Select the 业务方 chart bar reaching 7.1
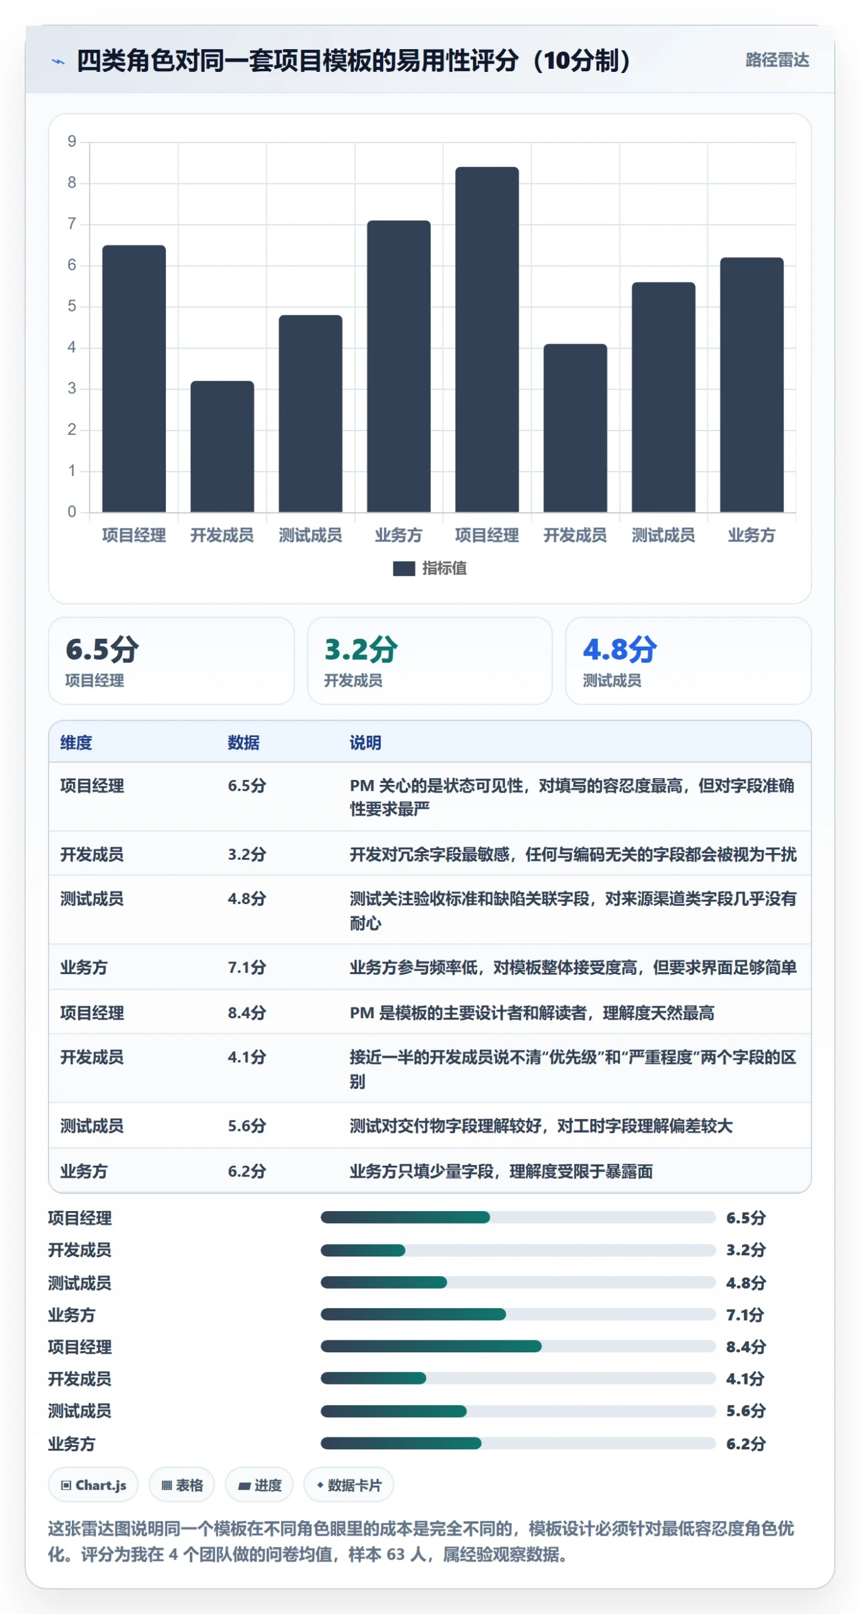The image size is (860, 1614). click(398, 366)
